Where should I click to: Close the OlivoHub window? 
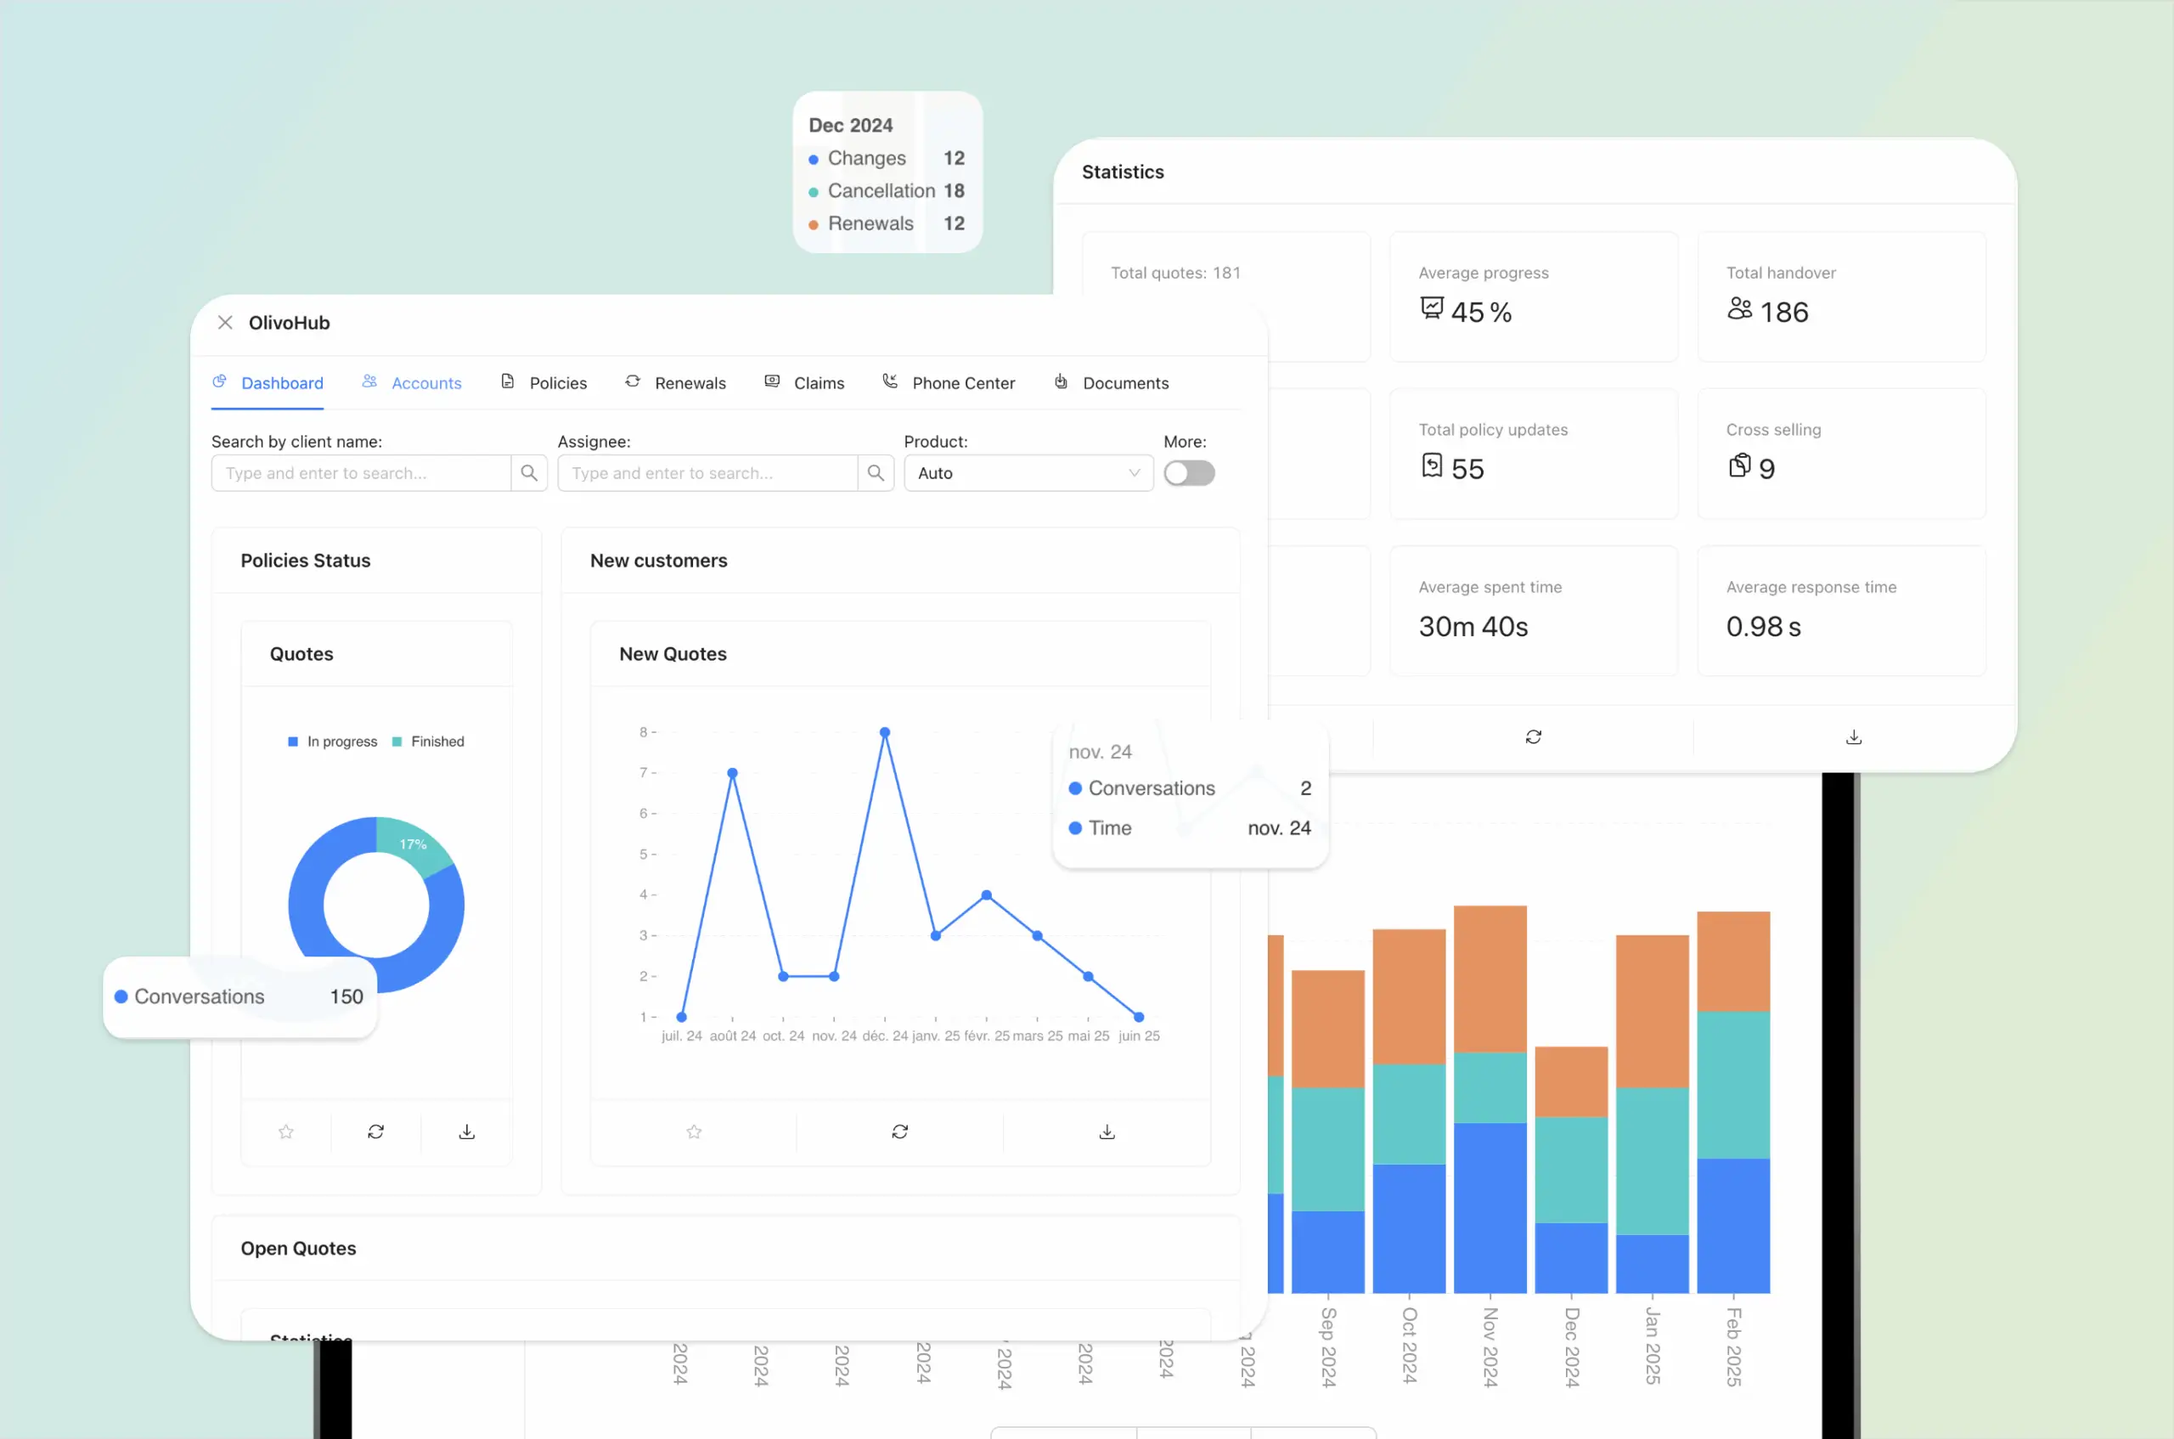225,322
